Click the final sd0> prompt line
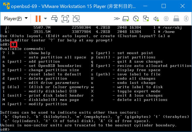The height and width of the screenshot is (132, 192). click(5, 129)
